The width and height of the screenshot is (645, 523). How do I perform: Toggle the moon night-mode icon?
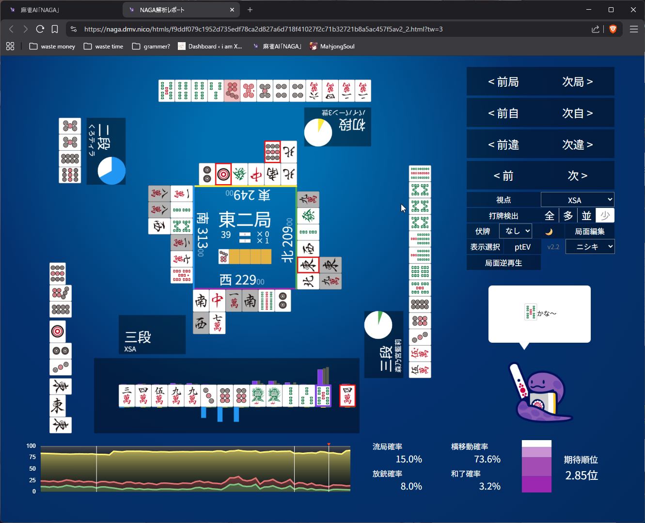(x=549, y=232)
